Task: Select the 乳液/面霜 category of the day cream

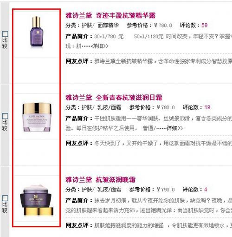Action: 109,107
